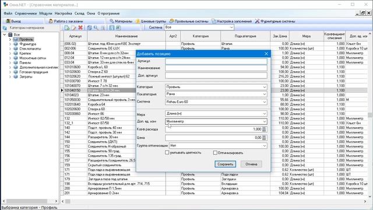Open the Настройка menu
The width and height of the screenshot is (373, 210).
coord(64,13)
